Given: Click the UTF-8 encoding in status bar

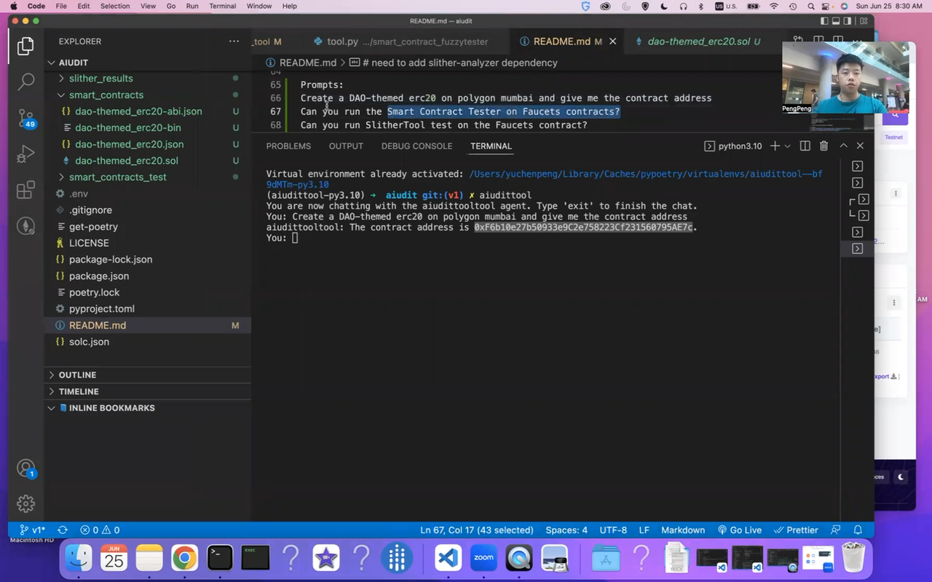Looking at the screenshot, I should point(613,530).
